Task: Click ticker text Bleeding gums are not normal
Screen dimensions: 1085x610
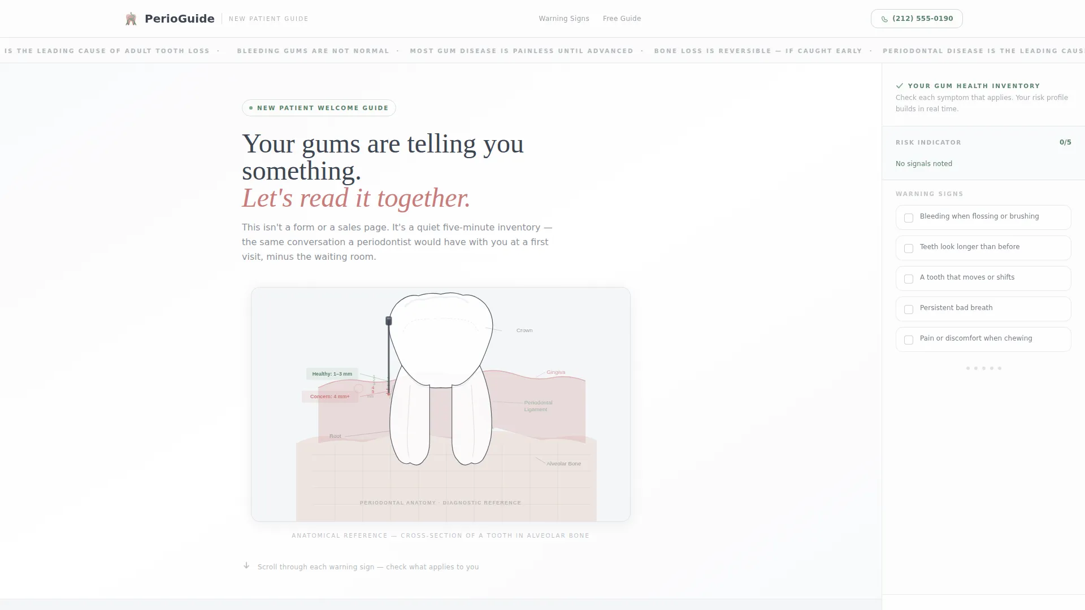Action: 313,51
